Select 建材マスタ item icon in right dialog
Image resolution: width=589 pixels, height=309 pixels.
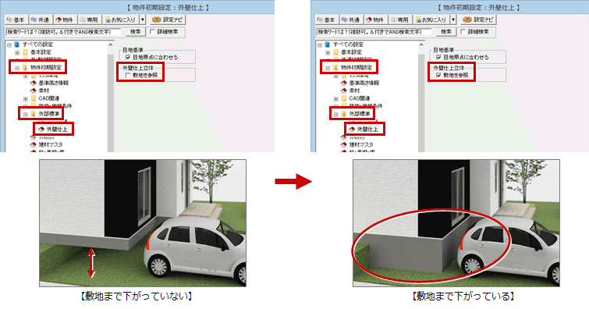click(x=344, y=144)
